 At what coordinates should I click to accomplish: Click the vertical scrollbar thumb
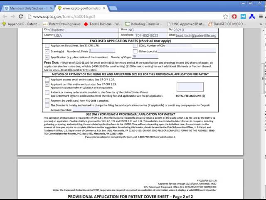(263, 79)
